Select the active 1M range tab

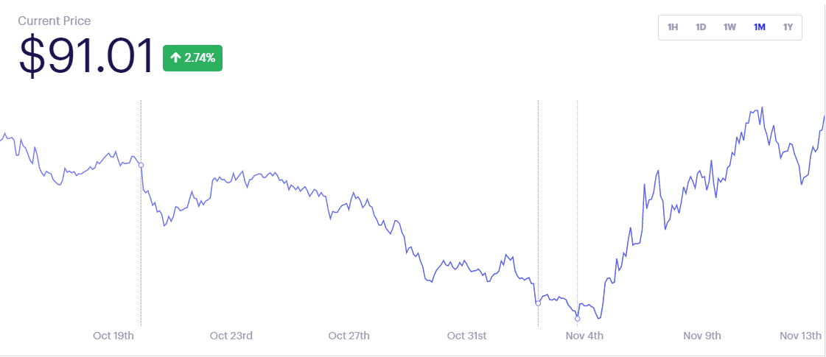click(x=759, y=26)
